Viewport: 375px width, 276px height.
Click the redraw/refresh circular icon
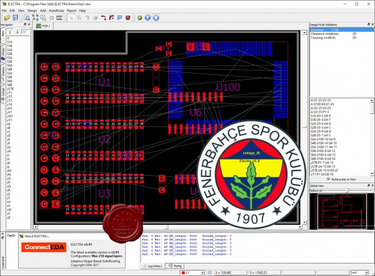(51, 17)
